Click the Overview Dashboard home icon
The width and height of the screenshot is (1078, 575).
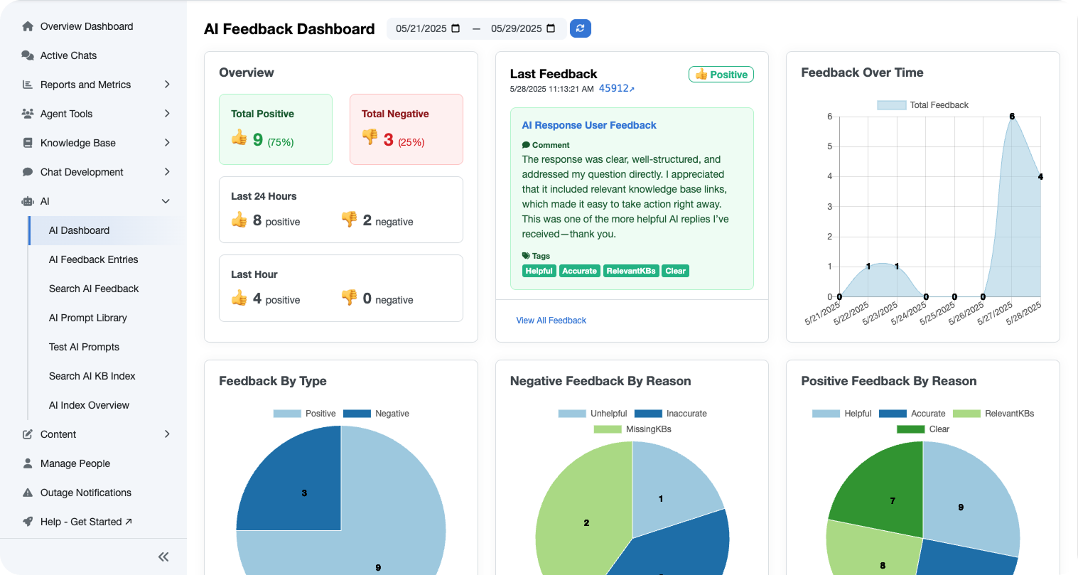click(x=28, y=26)
